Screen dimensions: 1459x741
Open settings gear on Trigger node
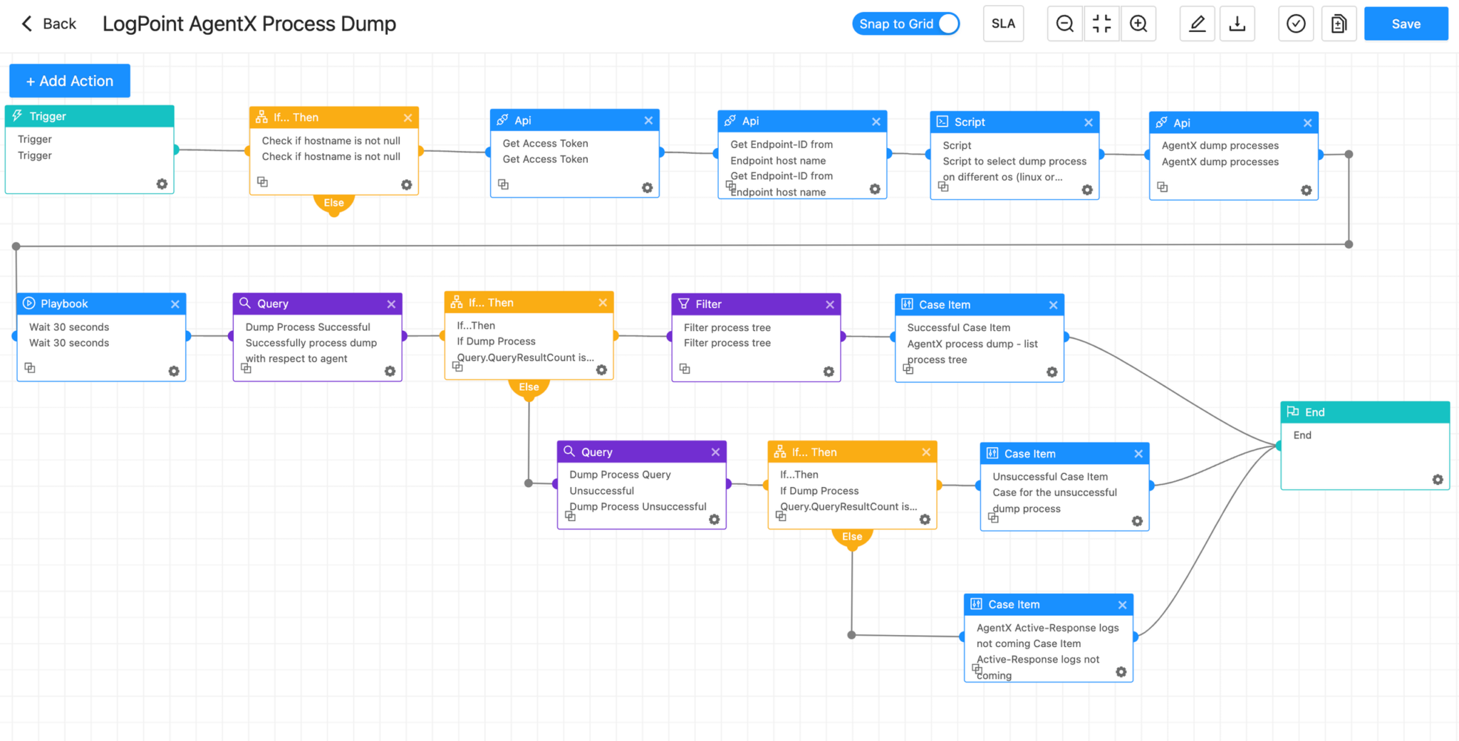(162, 184)
